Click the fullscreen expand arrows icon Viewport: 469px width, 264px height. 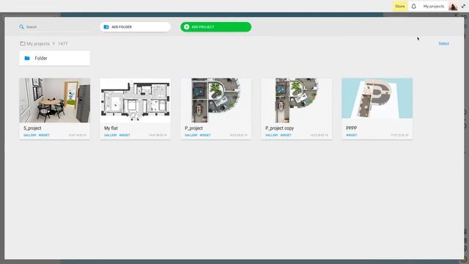tap(463, 7)
